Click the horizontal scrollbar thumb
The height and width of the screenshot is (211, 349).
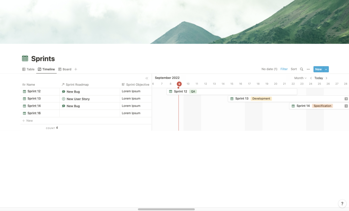166,209
